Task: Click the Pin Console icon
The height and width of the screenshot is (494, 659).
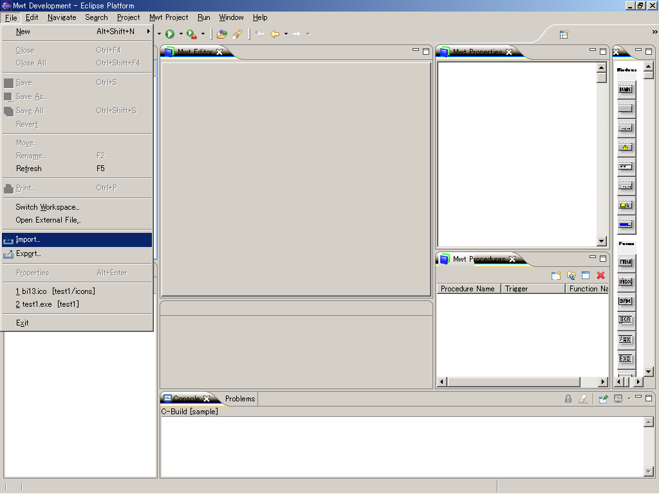Action: 604,399
